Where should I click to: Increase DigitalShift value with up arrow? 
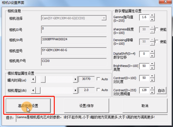point(152,51)
